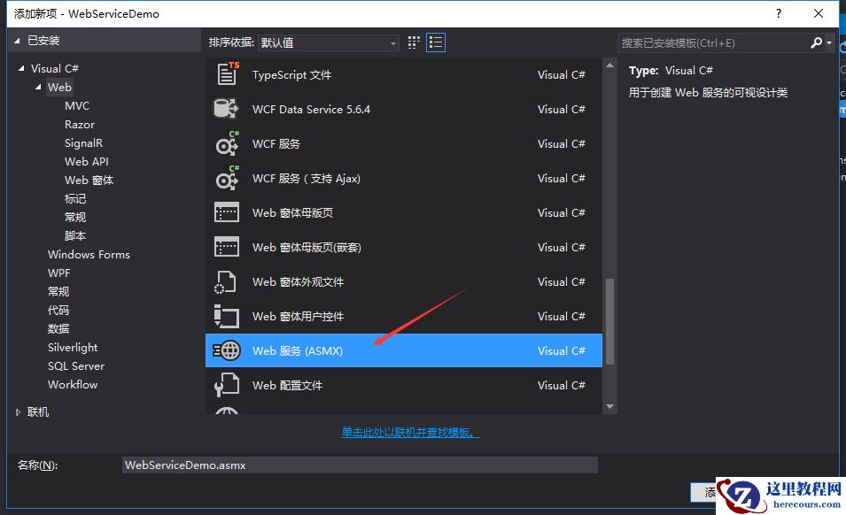846x515 pixels.
Task: Close the 添加新项 dialog
Action: click(819, 13)
